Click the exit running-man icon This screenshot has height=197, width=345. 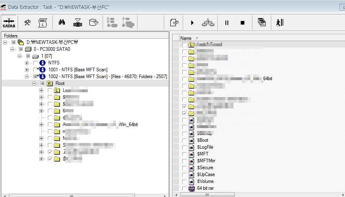tap(280, 23)
